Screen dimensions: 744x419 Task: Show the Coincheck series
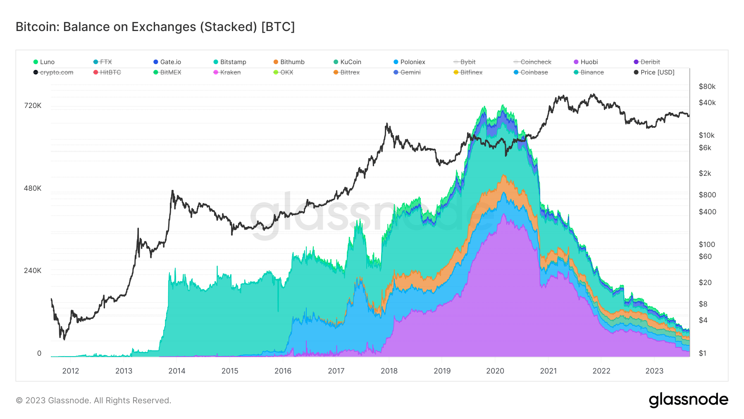tap(532, 62)
